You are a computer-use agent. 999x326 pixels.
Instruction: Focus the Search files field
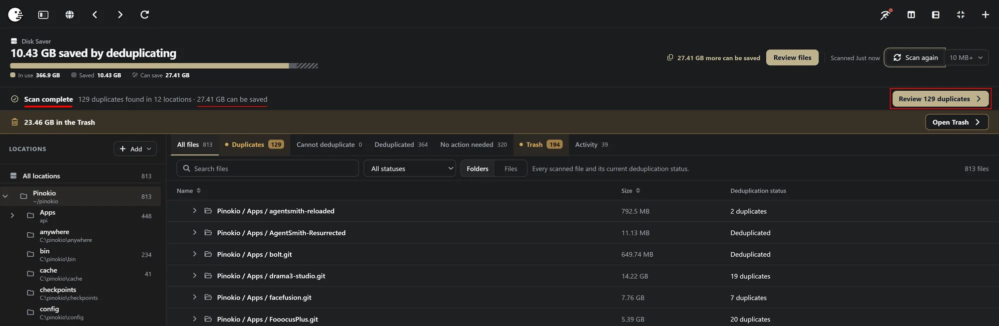[x=268, y=168]
